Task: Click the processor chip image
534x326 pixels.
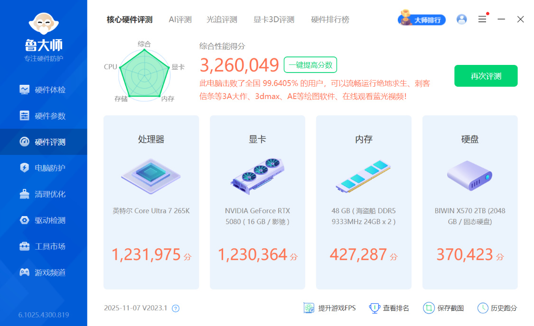Action: (x=151, y=176)
